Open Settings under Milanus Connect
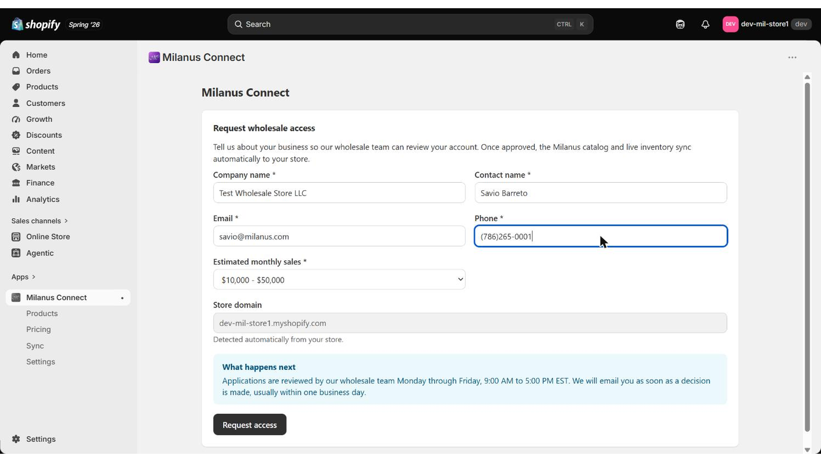Screen dimensions: 821x462 [41, 362]
